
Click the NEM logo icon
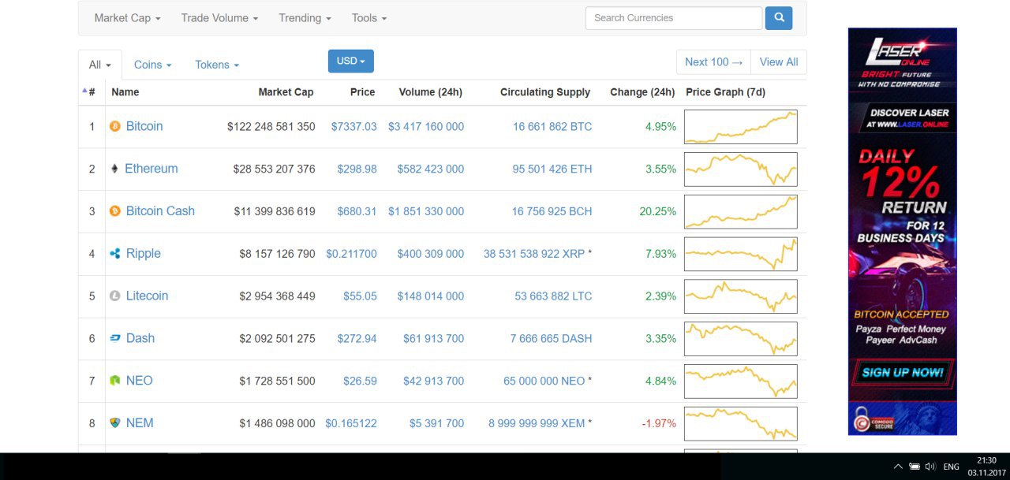(115, 423)
